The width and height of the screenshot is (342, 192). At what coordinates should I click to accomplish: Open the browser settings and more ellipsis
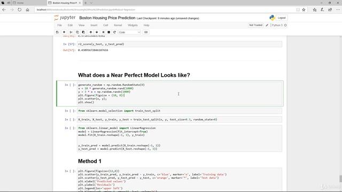[x=338, y=10]
